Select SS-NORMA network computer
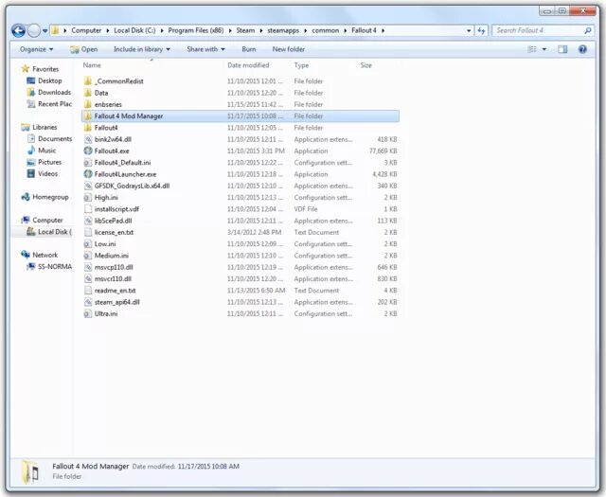Image resolution: width=606 pixels, height=497 pixels. click(x=49, y=267)
